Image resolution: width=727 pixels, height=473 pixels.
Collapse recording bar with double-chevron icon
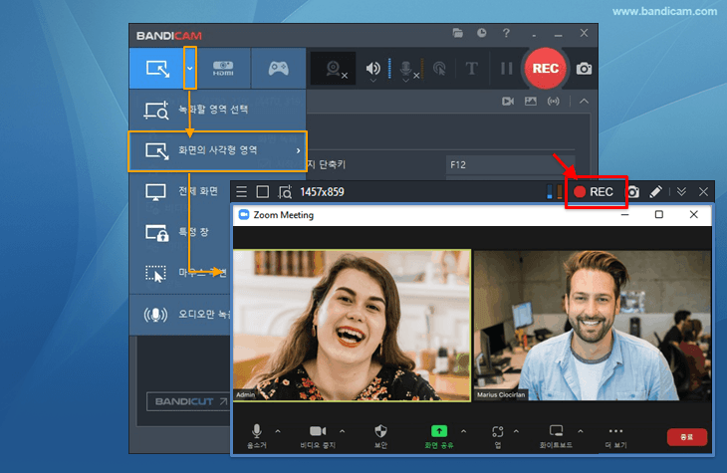pyautogui.click(x=681, y=192)
